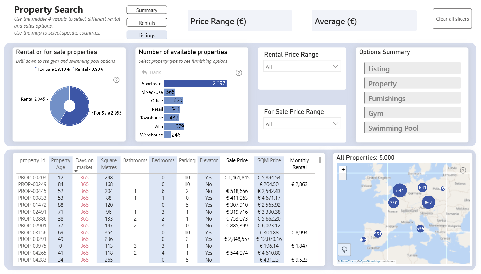This screenshot has width=481, height=274.
Task: Zoom out the map with minus button
Action: click(343, 176)
